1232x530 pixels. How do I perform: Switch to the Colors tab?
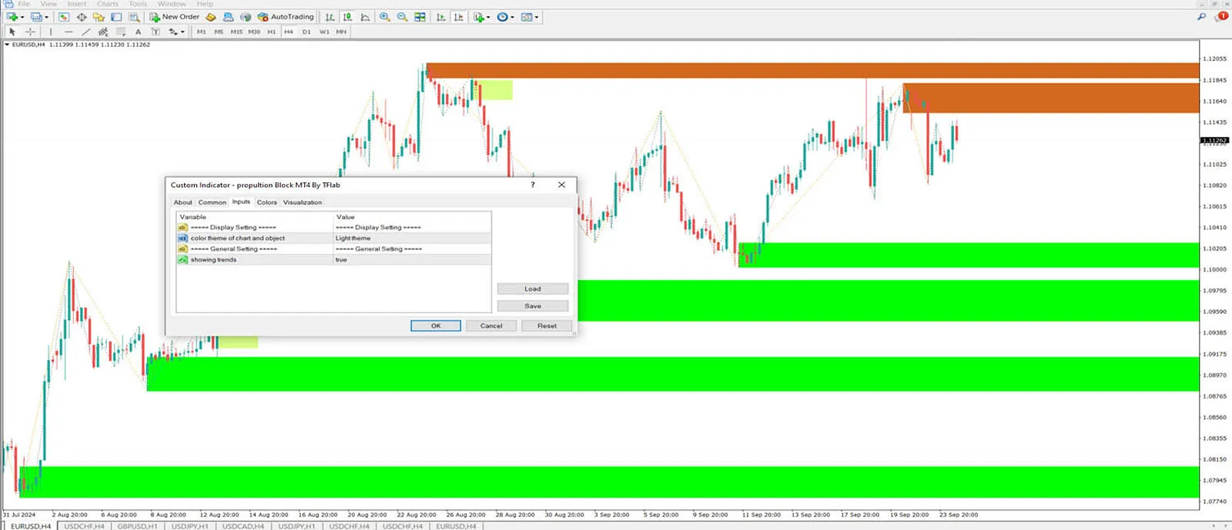pyautogui.click(x=266, y=202)
